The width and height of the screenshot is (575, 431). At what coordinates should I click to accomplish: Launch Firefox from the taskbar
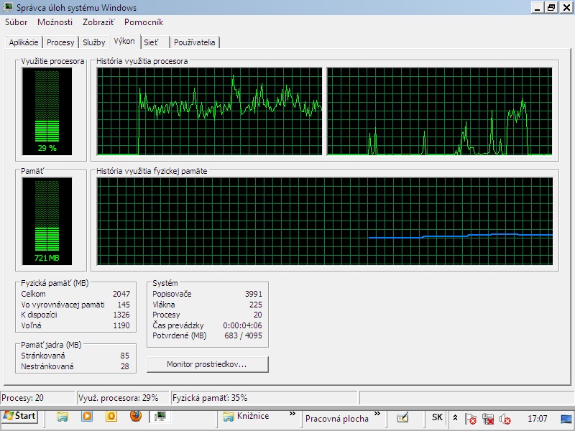pyautogui.click(x=136, y=416)
